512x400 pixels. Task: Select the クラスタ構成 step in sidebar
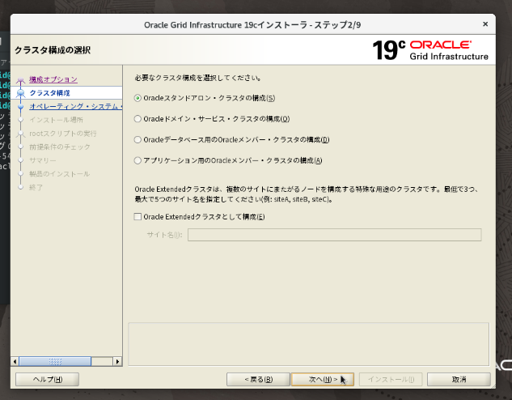49,93
